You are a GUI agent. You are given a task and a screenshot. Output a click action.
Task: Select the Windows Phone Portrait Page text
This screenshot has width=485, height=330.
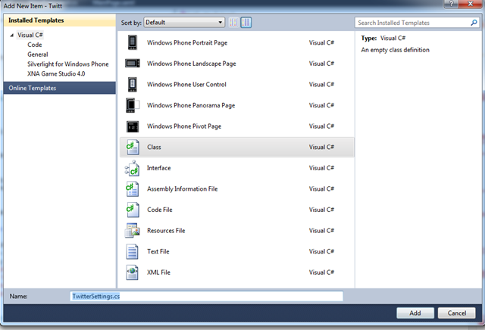pyautogui.click(x=187, y=42)
